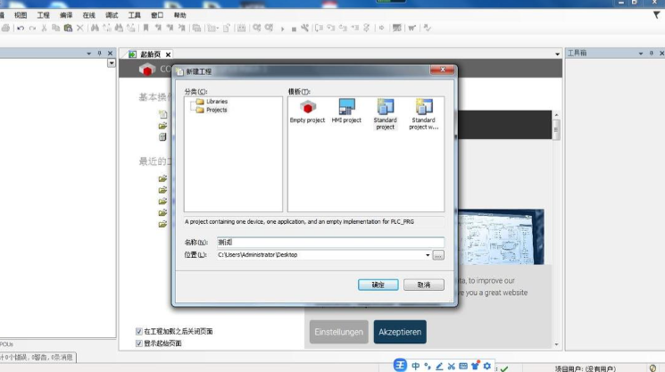Click the undo arrow in the toolbar
Image resolution: width=665 pixels, height=372 pixels.
20,29
